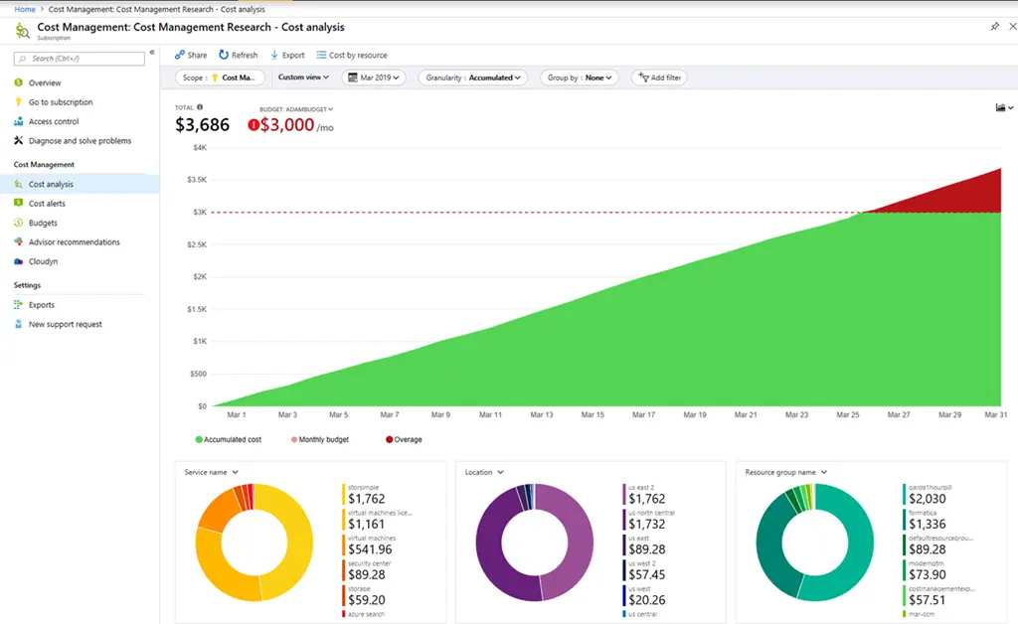Click the Cost alerts icon
This screenshot has width=1018, height=624.
(x=18, y=203)
